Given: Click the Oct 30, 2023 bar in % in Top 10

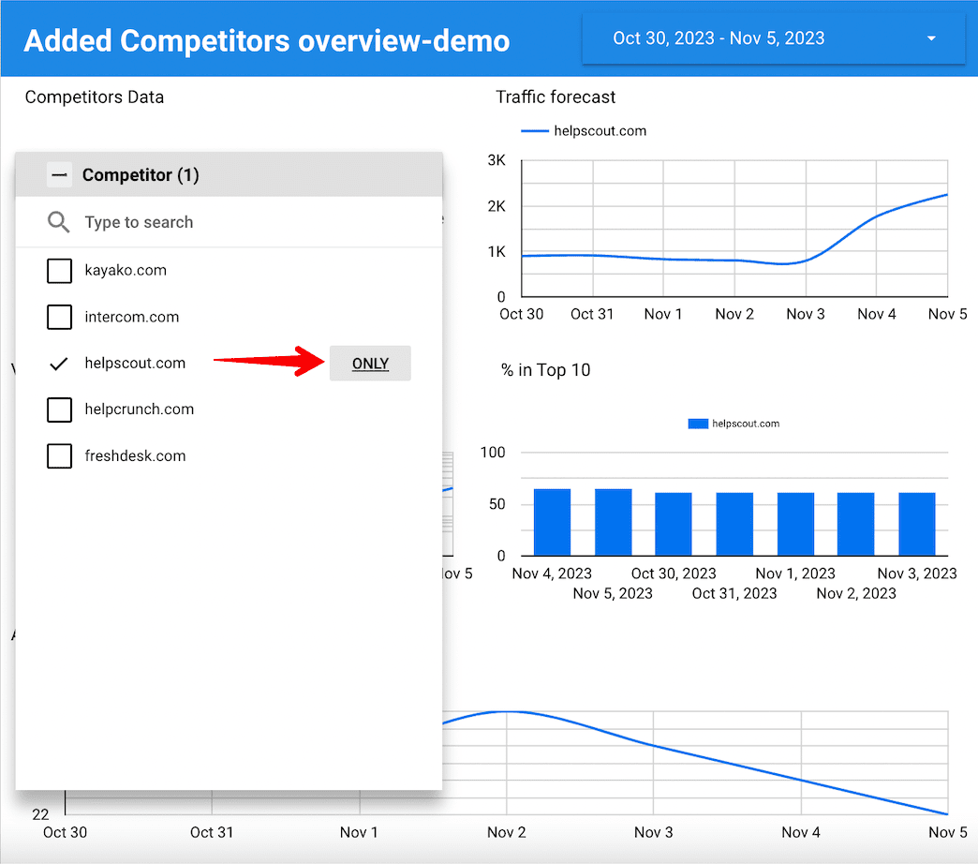Looking at the screenshot, I should (x=674, y=524).
